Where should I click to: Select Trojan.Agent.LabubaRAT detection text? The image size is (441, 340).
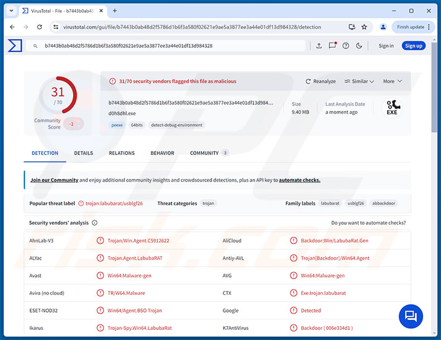coord(135,258)
